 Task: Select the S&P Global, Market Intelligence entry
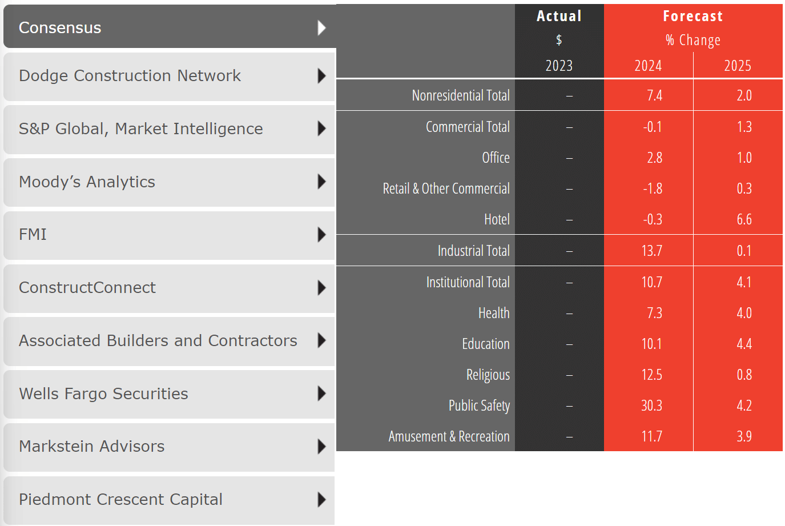tap(140, 129)
